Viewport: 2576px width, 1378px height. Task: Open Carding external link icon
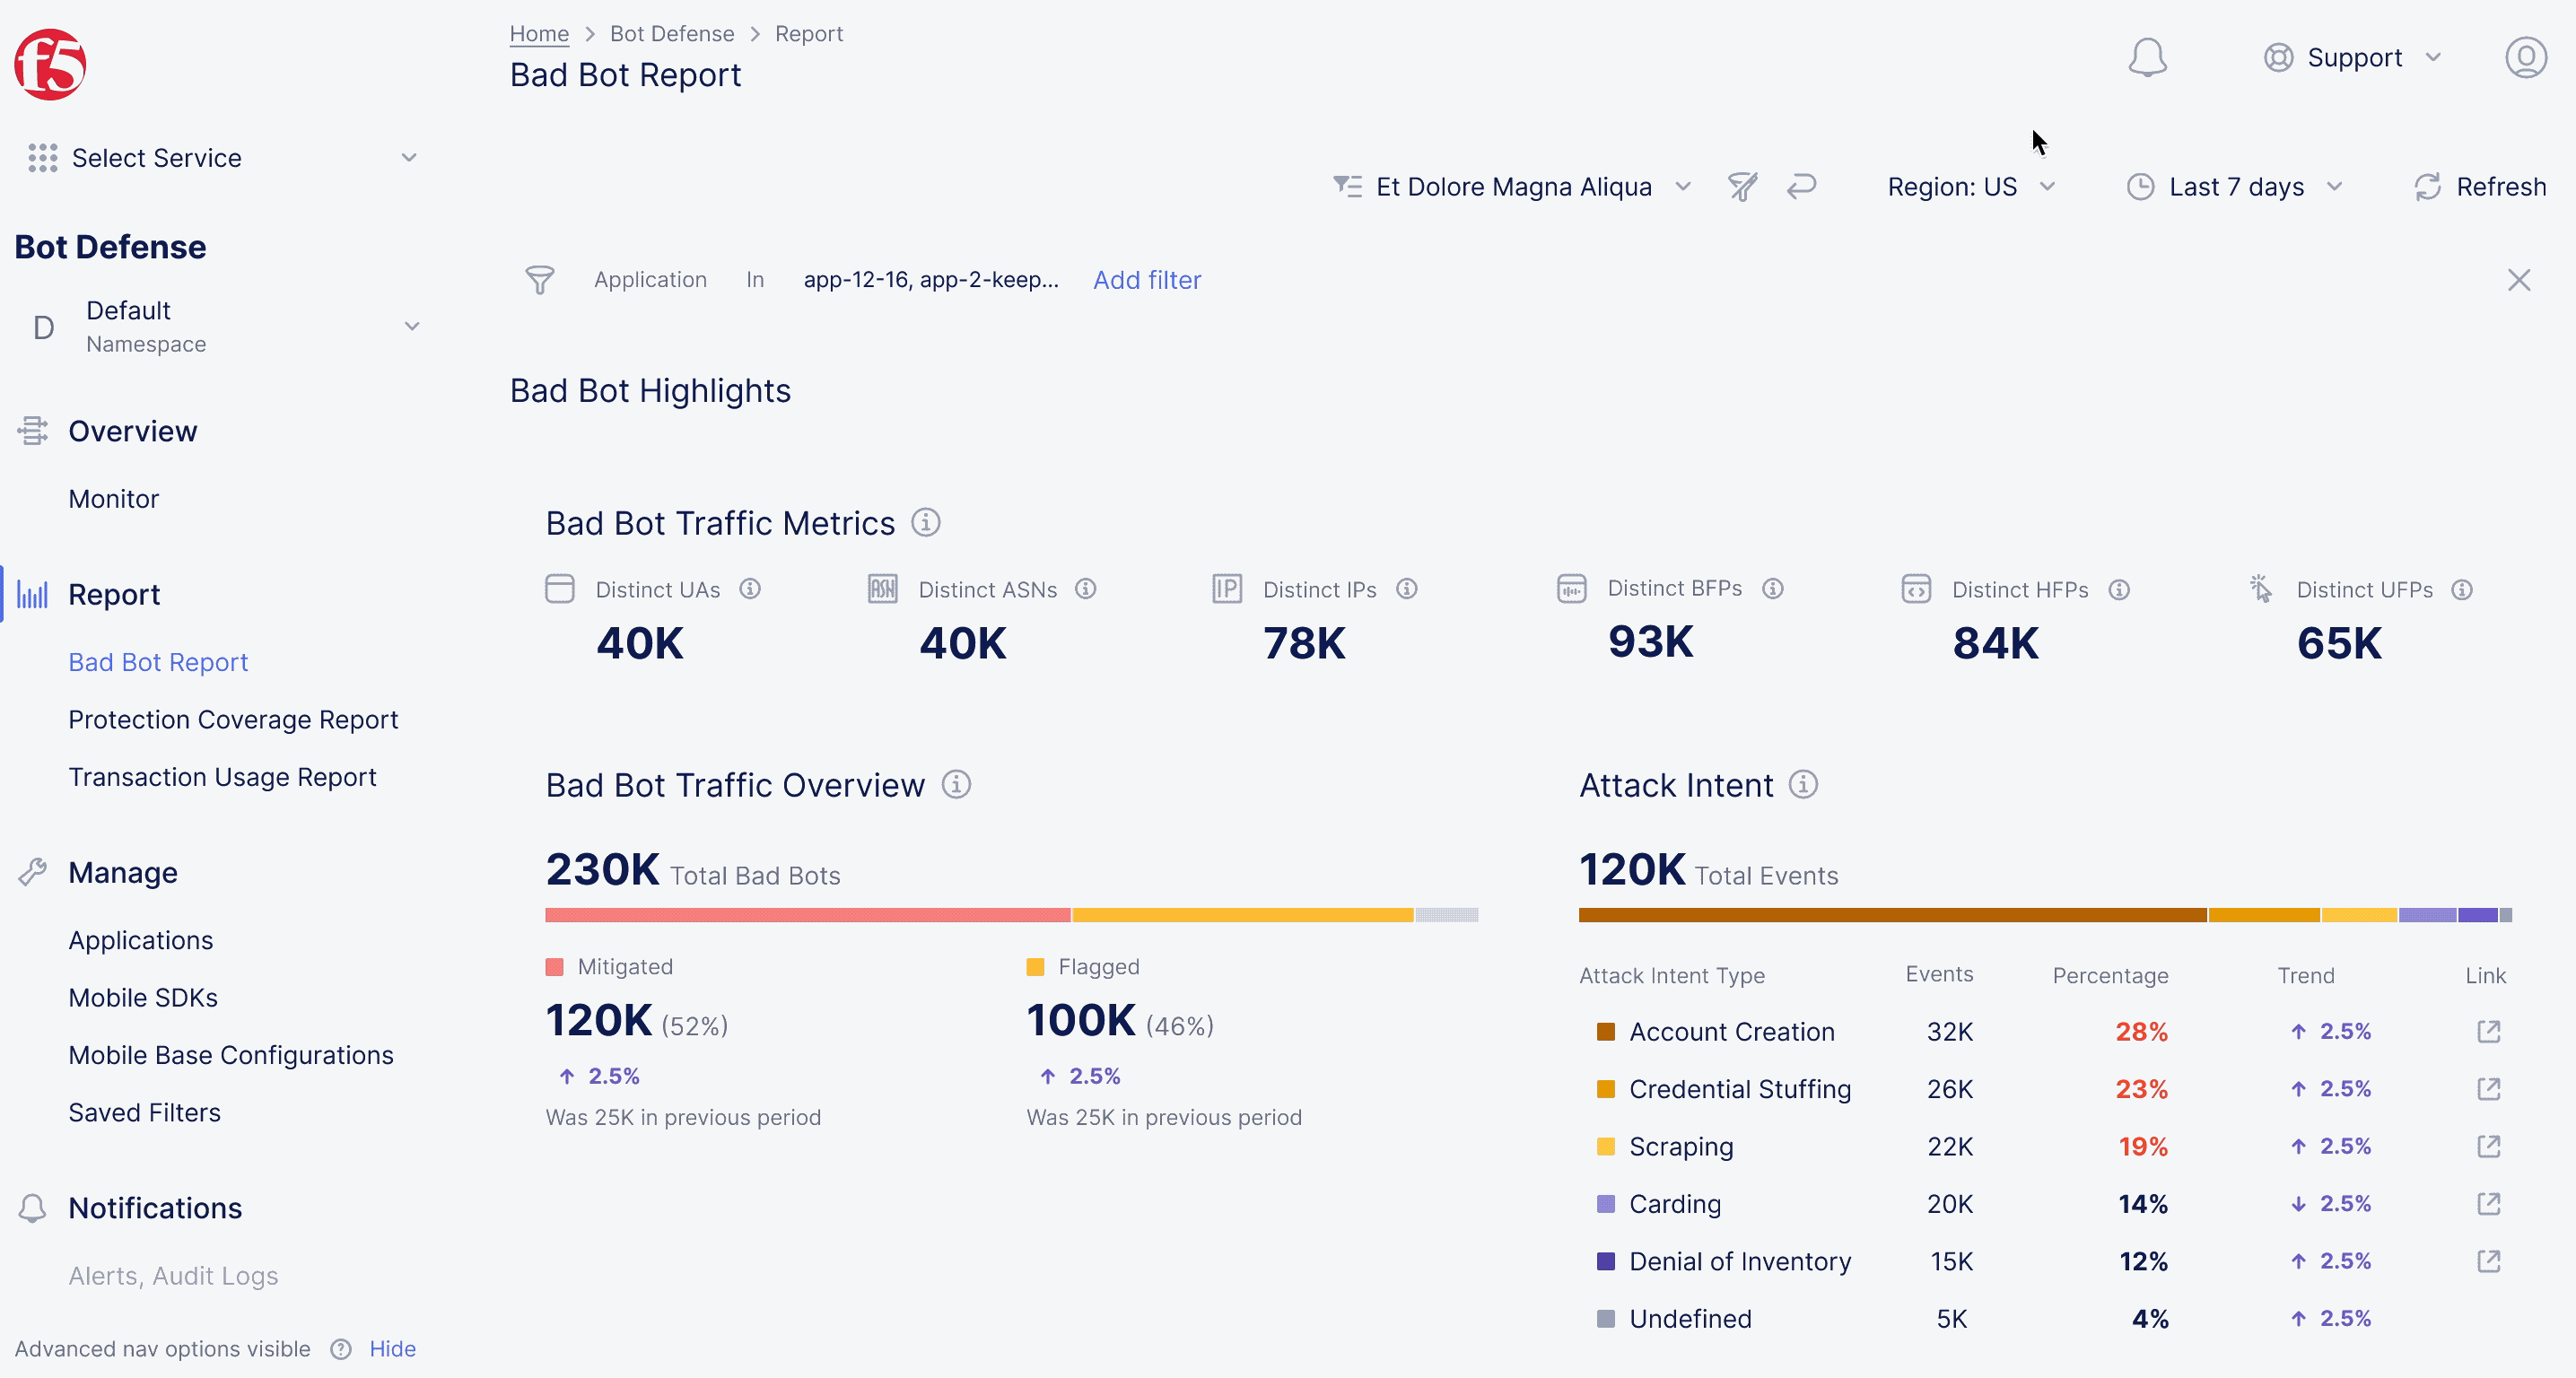(2489, 1204)
